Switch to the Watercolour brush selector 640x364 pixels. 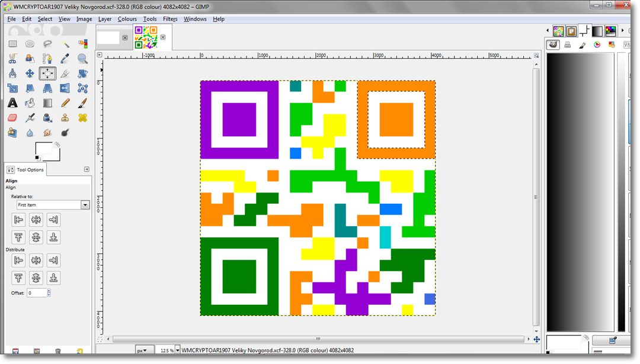click(x=583, y=45)
